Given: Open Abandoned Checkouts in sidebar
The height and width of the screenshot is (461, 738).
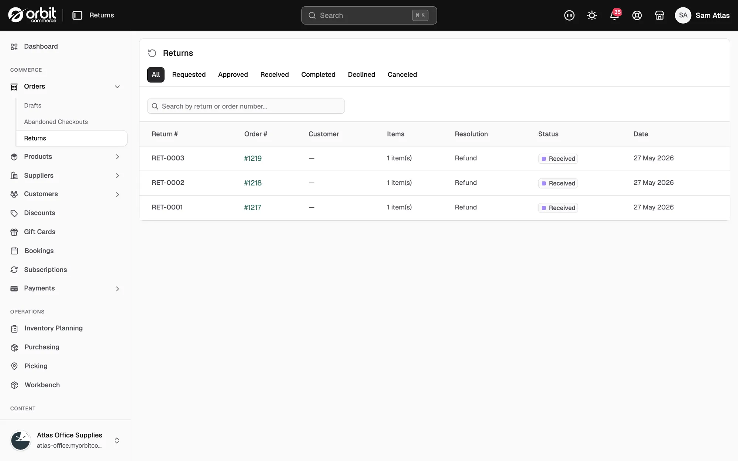Looking at the screenshot, I should (x=56, y=122).
